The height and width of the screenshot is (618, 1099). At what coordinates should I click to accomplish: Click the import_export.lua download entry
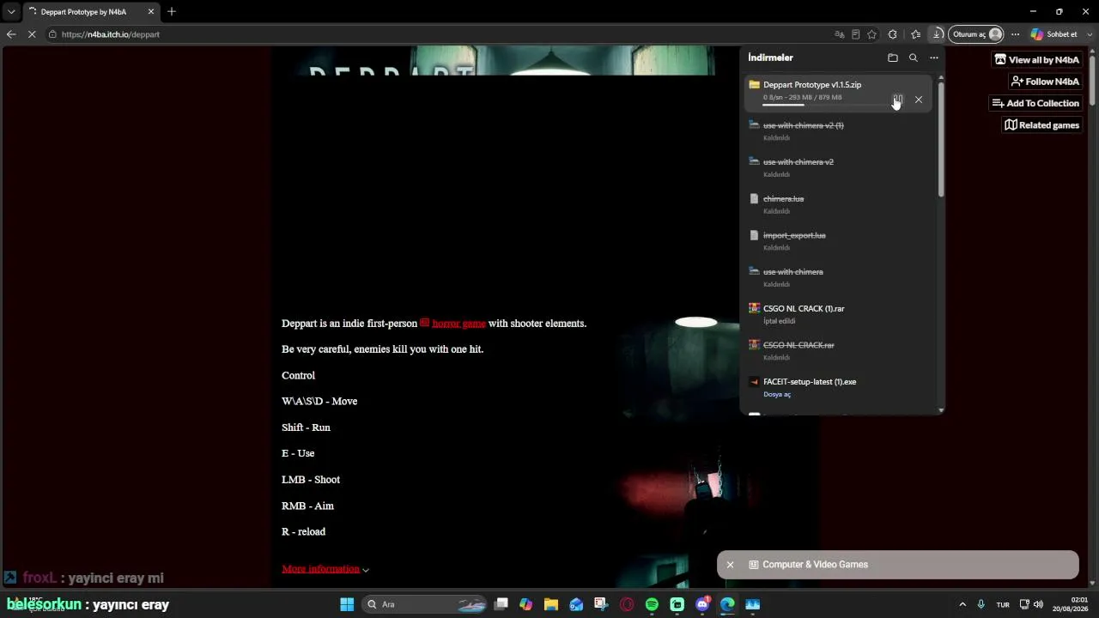click(794, 235)
